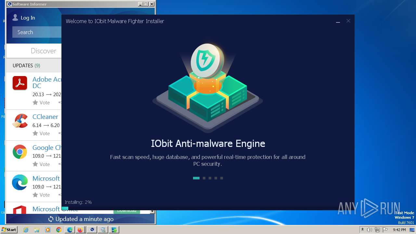
Task: Click the IObit shield logo illustration
Action: point(207,61)
